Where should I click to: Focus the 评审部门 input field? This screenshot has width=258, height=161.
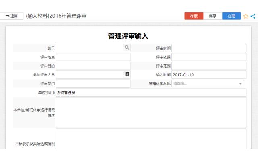(x=93, y=83)
